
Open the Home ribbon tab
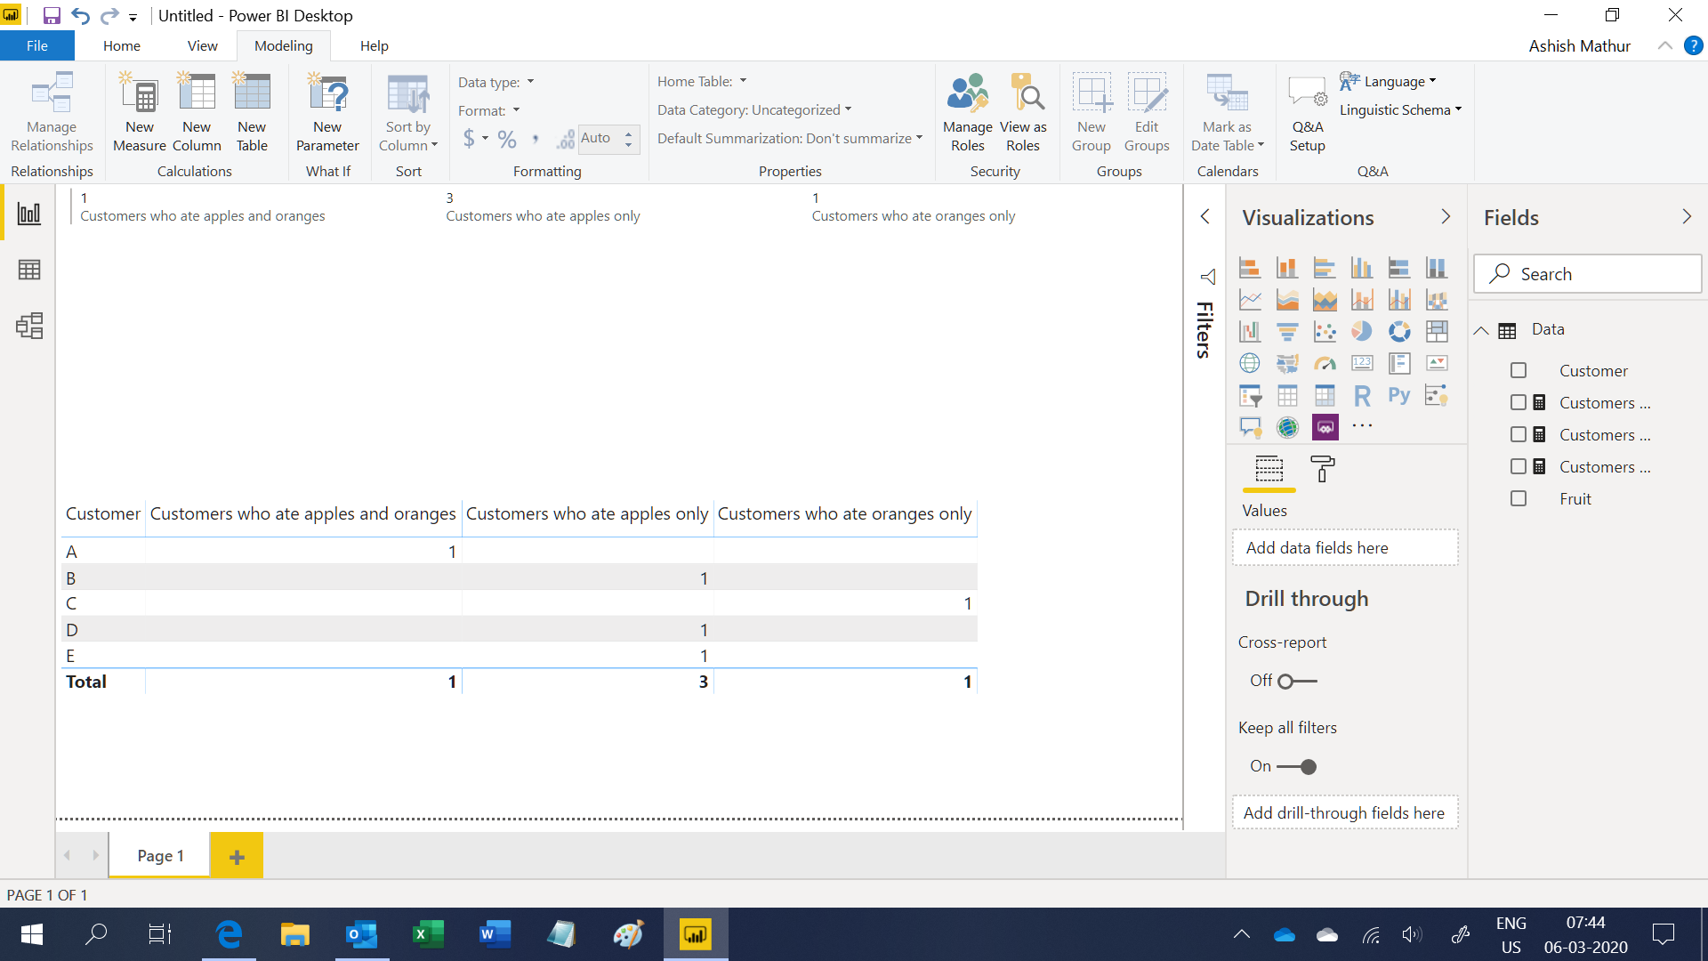[122, 45]
